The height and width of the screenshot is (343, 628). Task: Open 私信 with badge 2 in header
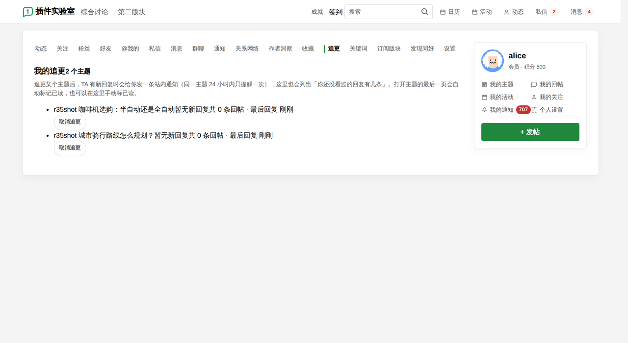[547, 12]
